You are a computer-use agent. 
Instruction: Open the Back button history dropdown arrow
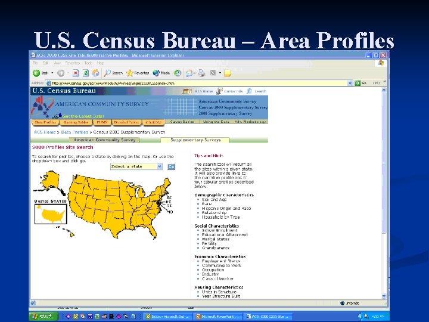pos(52,73)
